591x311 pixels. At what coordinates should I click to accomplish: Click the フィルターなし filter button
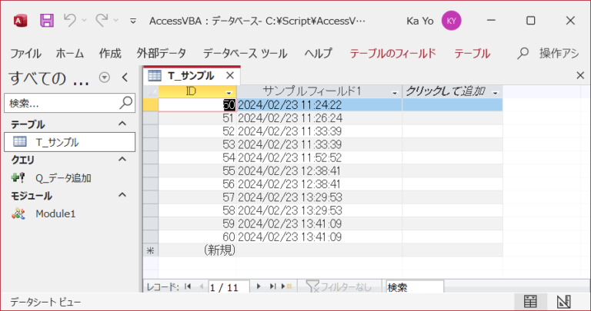[x=339, y=287]
